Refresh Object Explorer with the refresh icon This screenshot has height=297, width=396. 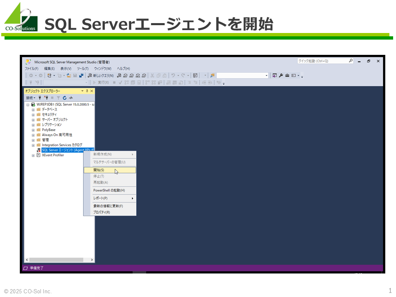point(65,98)
